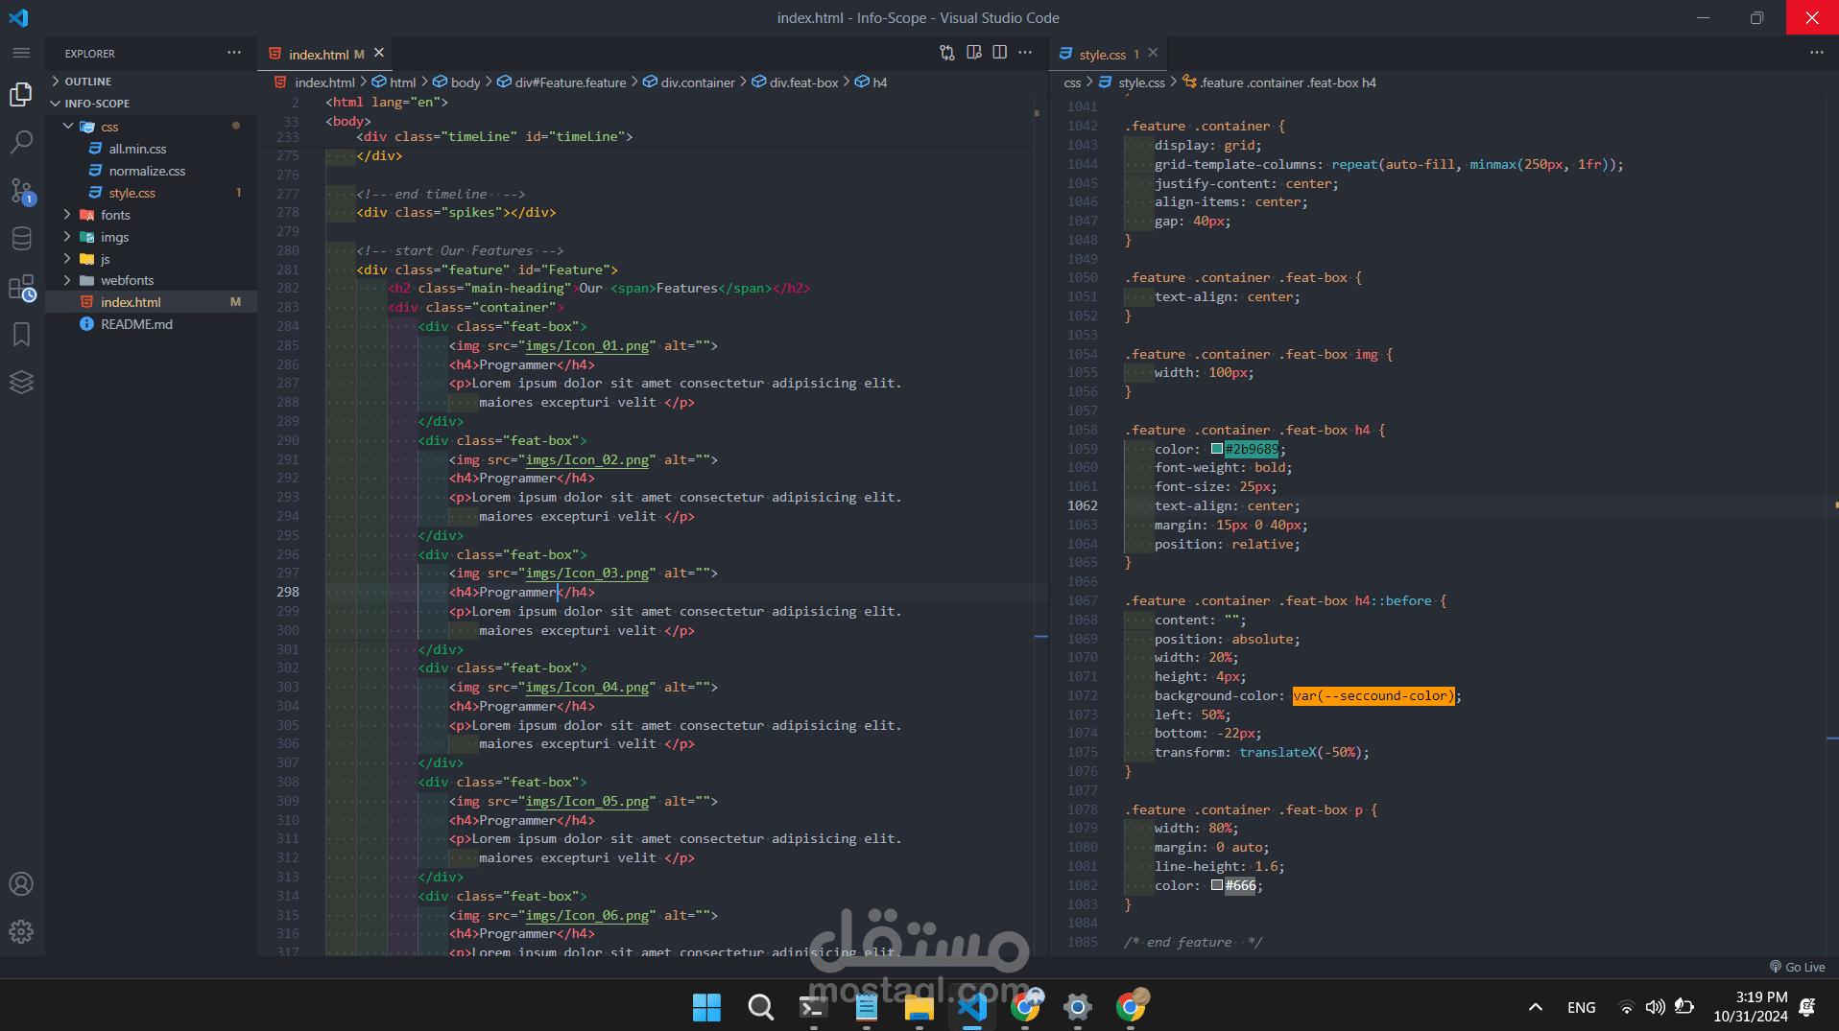1839x1031 pixels.
Task: Open the #666 color picker swatch
Action: [x=1216, y=885]
